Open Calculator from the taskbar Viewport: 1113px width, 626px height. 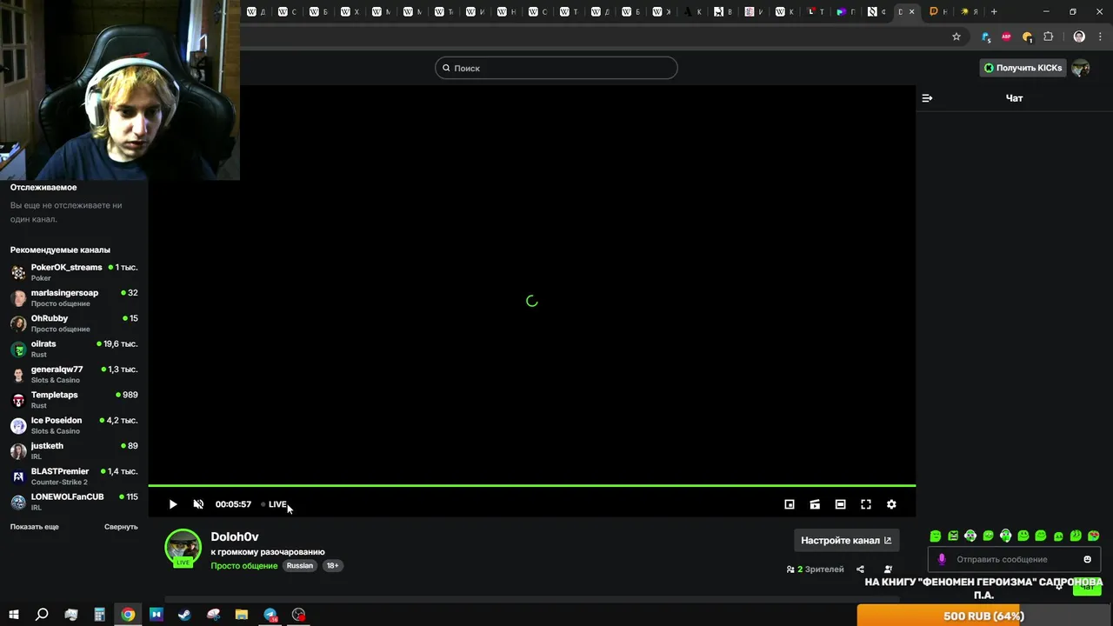(x=99, y=615)
